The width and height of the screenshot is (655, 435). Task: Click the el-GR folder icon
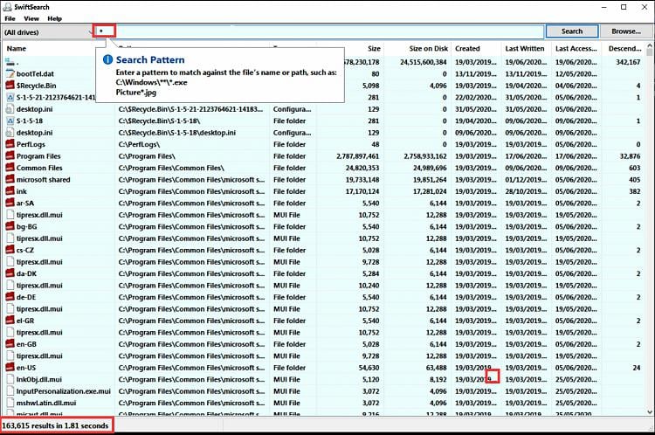[10, 321]
